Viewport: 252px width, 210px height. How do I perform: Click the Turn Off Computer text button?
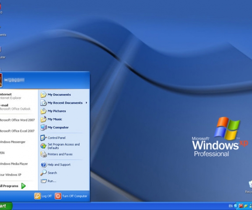[75, 196]
